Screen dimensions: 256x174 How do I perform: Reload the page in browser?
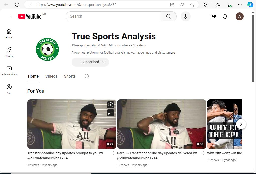tap(17, 5)
